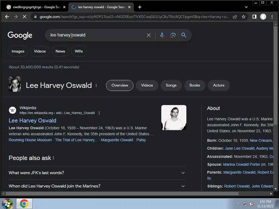279x209 pixels.
Task: Stop loading the page
Action: click(x=25, y=17)
